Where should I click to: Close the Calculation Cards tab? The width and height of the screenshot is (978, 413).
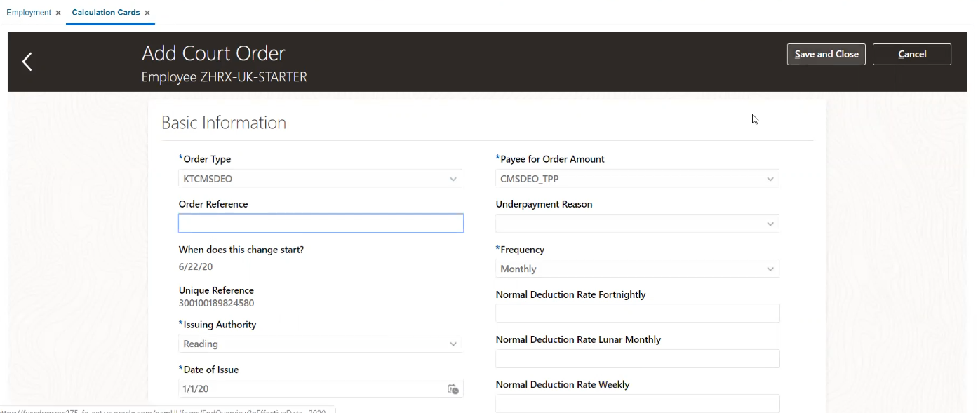(147, 13)
